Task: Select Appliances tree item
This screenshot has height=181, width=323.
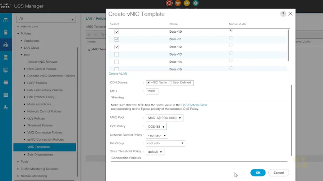Action: coord(31,41)
